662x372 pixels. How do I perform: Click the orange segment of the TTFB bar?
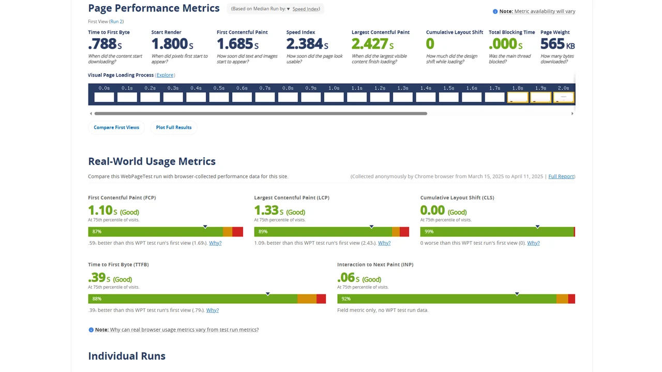(307, 299)
